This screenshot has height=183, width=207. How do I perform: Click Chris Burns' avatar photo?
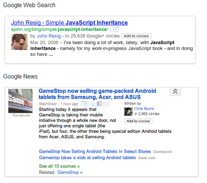128,112
